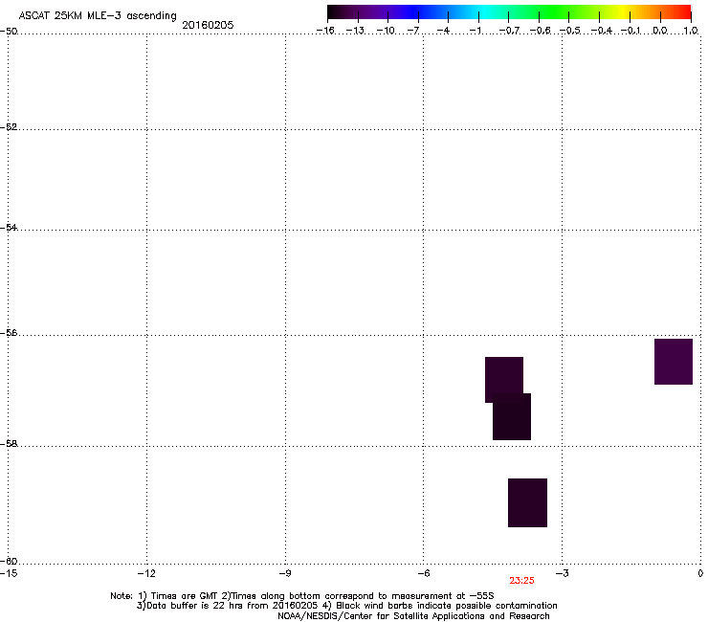Select the colorbar label -0.6
708x622 pixels.
540,31
